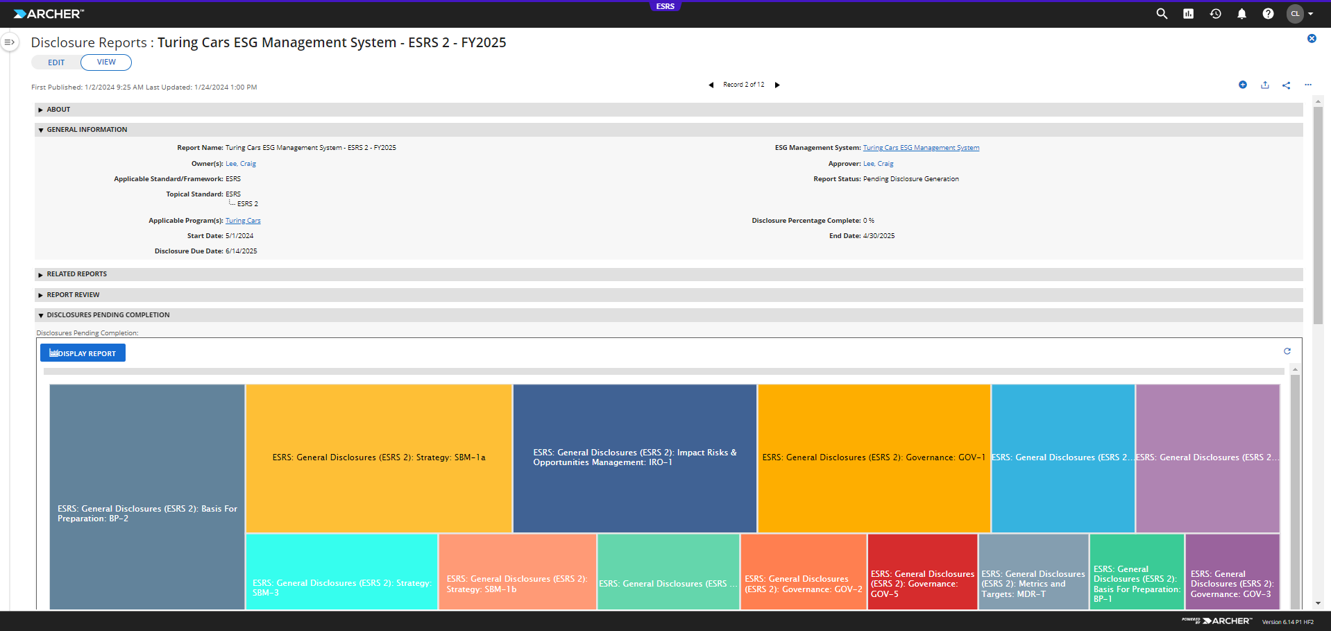Switch the record to VIEW mode
This screenshot has height=631, width=1331.
coord(106,62)
